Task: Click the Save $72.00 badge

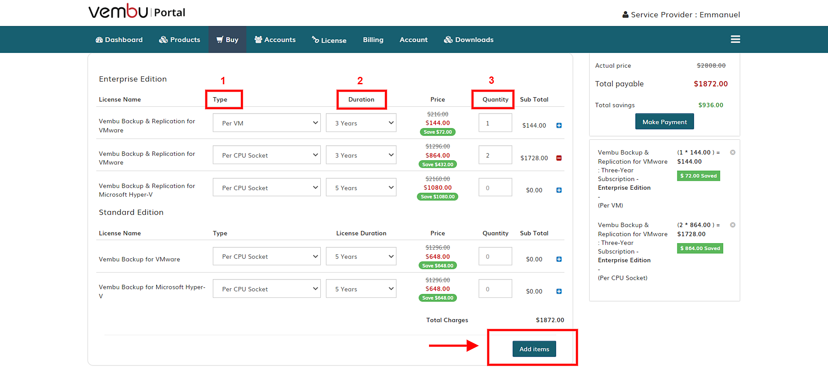Action: [x=438, y=132]
